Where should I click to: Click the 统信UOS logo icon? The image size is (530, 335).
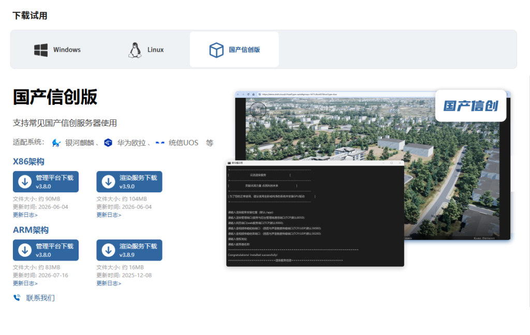[160, 143]
